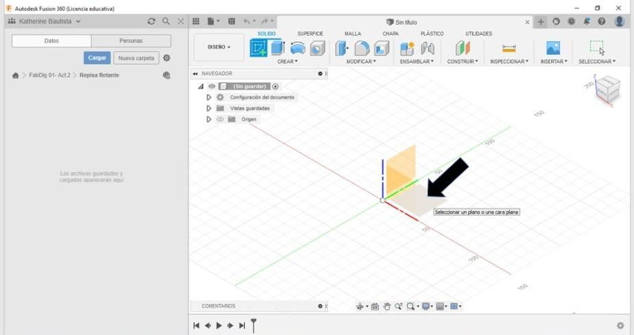Switch to the SUPERFICIE tab

[310, 34]
